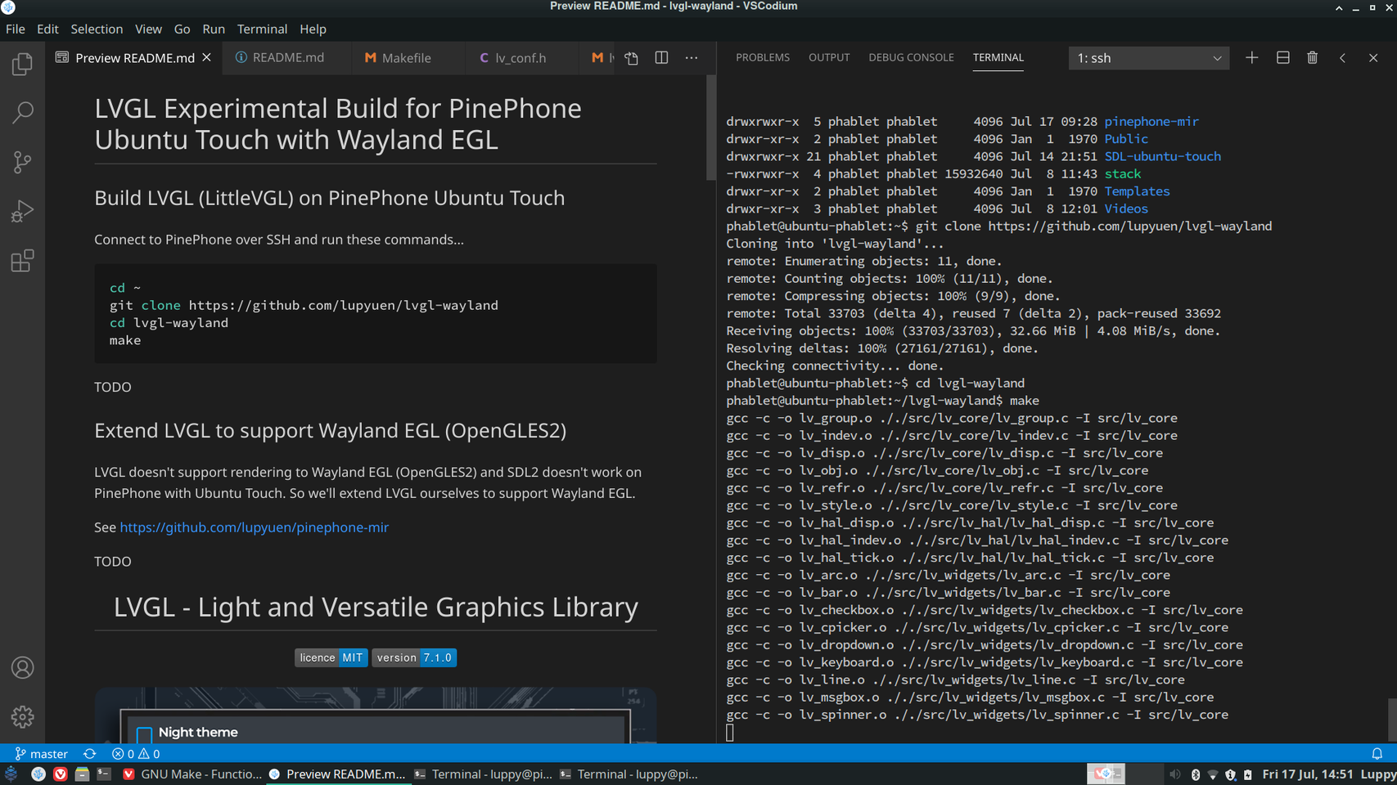Open the editor More Actions ellipsis menu

pyautogui.click(x=692, y=58)
